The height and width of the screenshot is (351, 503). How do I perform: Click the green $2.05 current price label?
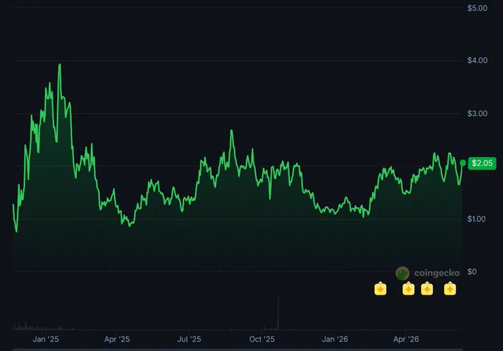tap(482, 163)
